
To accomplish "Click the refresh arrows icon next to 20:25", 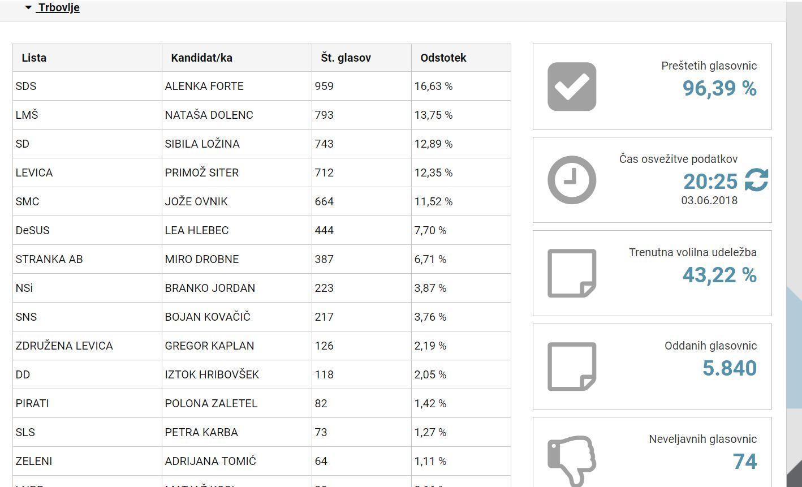I will click(x=756, y=180).
